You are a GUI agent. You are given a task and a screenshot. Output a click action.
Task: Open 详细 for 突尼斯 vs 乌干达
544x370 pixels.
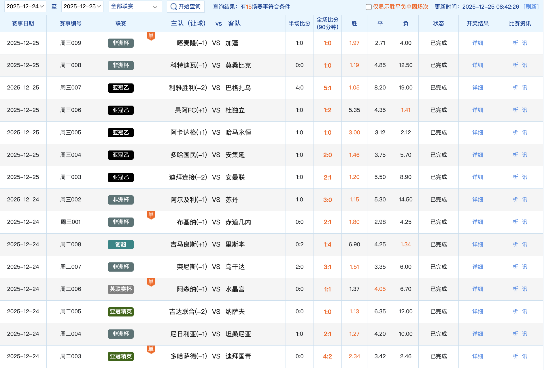pos(477,267)
